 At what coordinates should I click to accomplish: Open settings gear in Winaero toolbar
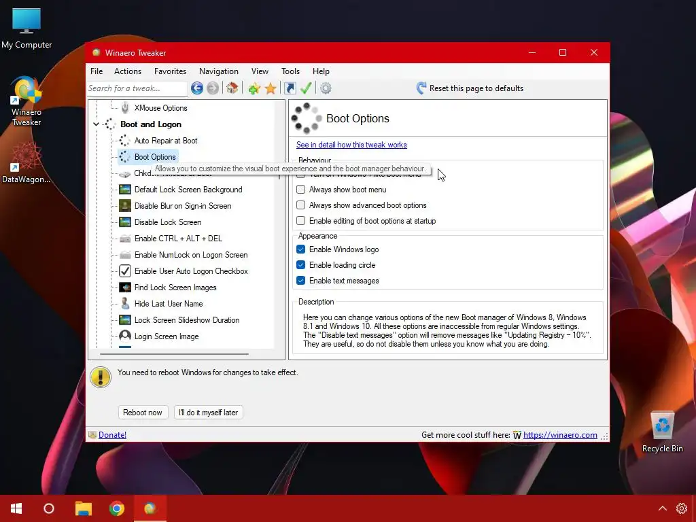326,88
